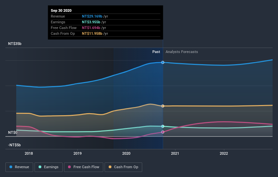
Task: Click the Analysts Forecasts label
Action: point(182,52)
